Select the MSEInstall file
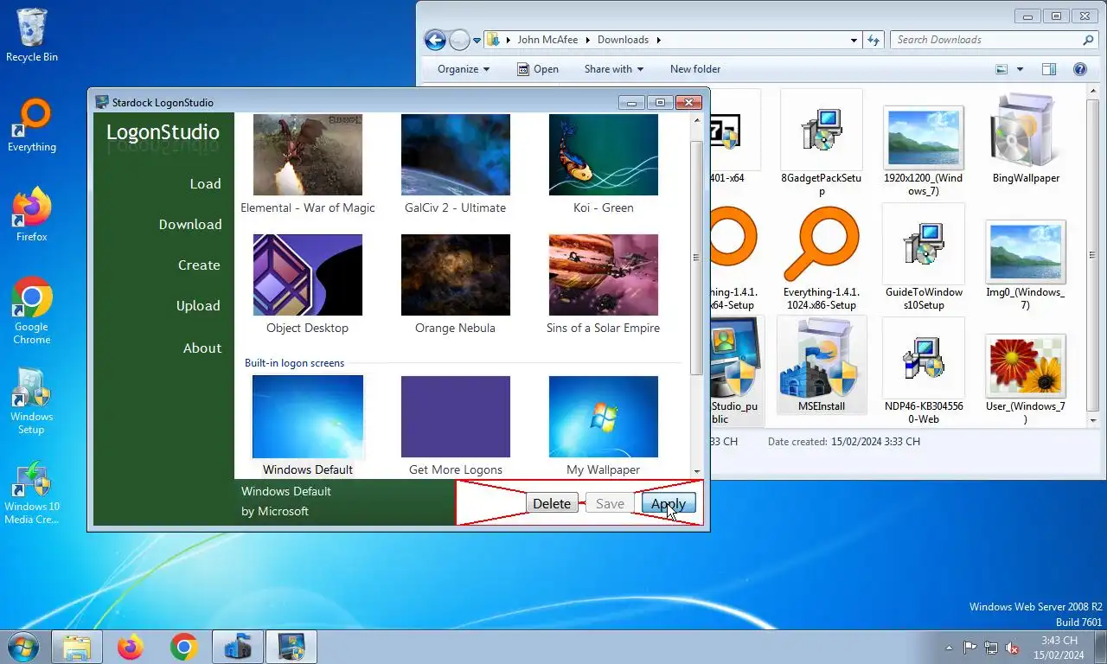 coord(821,365)
